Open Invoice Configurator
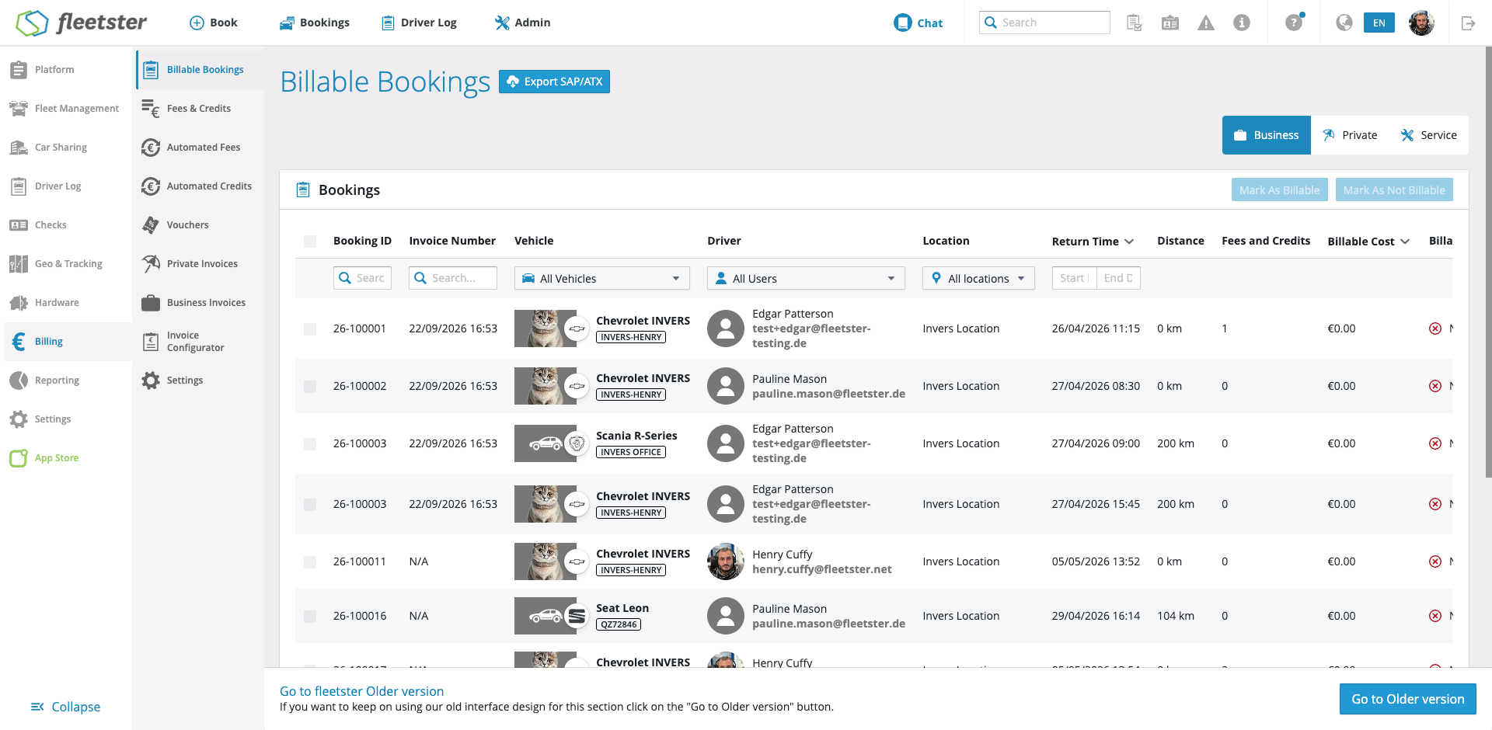This screenshot has height=730, width=1492. pyautogui.click(x=199, y=342)
